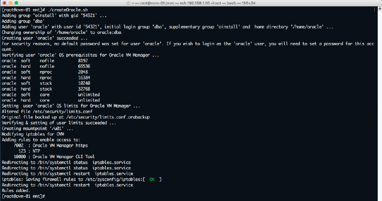Image resolution: width=382 pixels, height=201 pixels.
Task: Click the red close window button
Action: (4, 3)
